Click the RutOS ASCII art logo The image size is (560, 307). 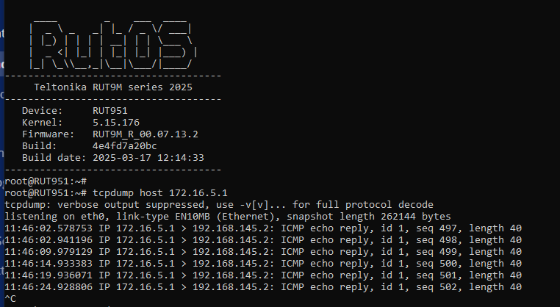[x=113, y=46]
